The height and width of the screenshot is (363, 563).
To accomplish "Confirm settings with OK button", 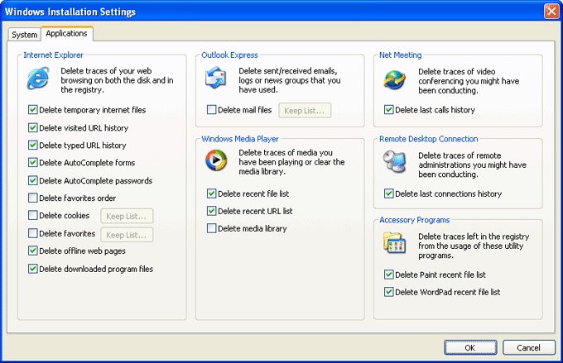I will point(470,347).
